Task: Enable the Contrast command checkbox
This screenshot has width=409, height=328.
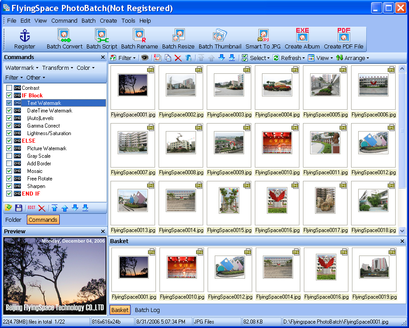Action: (x=9, y=88)
